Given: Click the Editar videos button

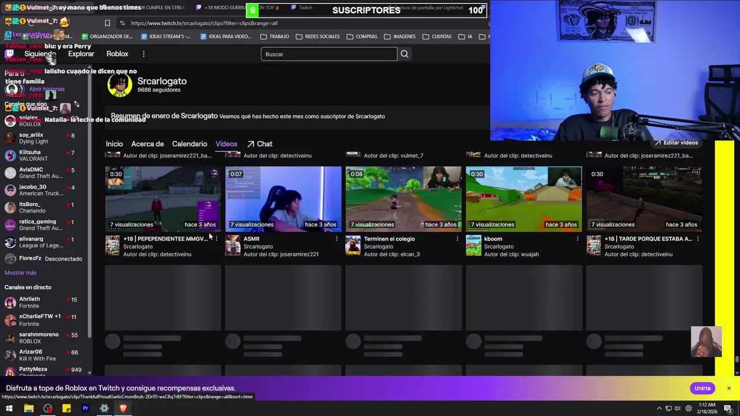Looking at the screenshot, I should tap(676, 143).
